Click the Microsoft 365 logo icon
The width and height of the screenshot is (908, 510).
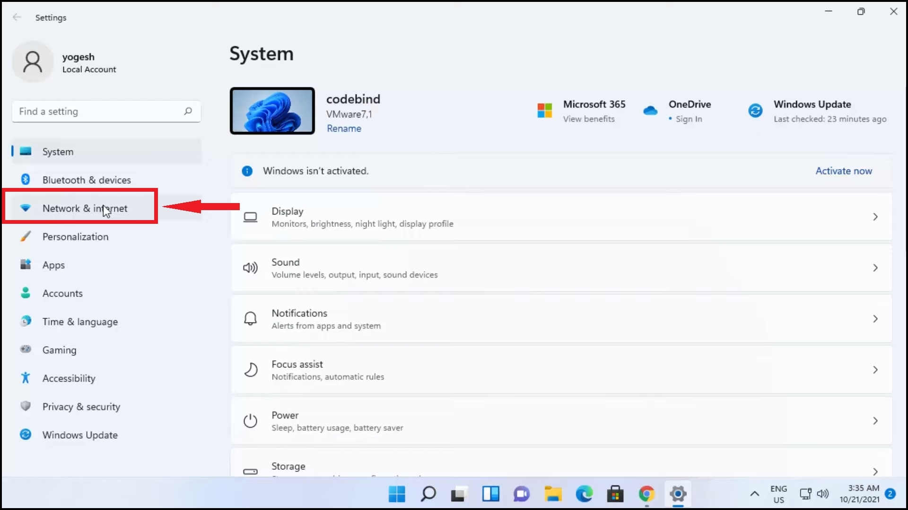[545, 111]
